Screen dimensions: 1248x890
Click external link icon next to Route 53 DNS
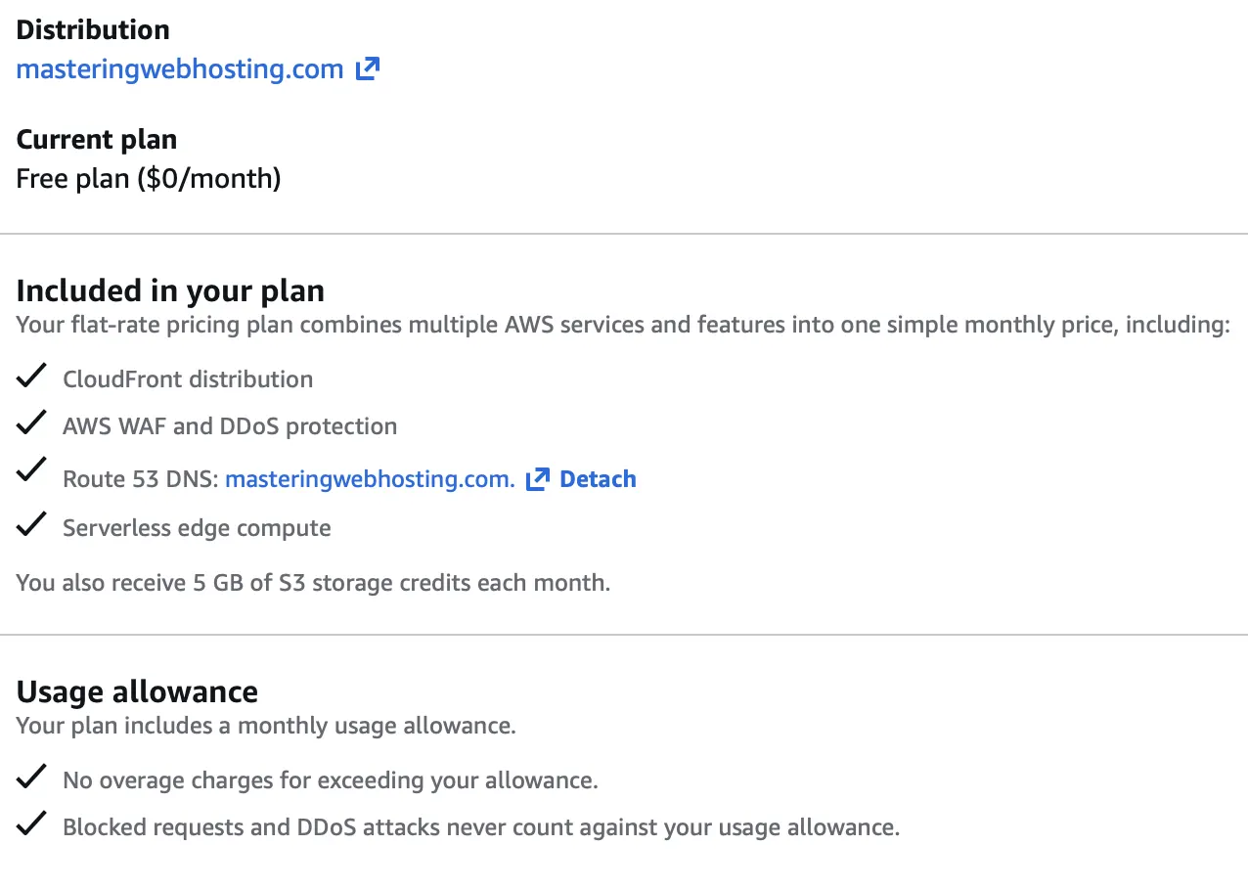(x=538, y=479)
